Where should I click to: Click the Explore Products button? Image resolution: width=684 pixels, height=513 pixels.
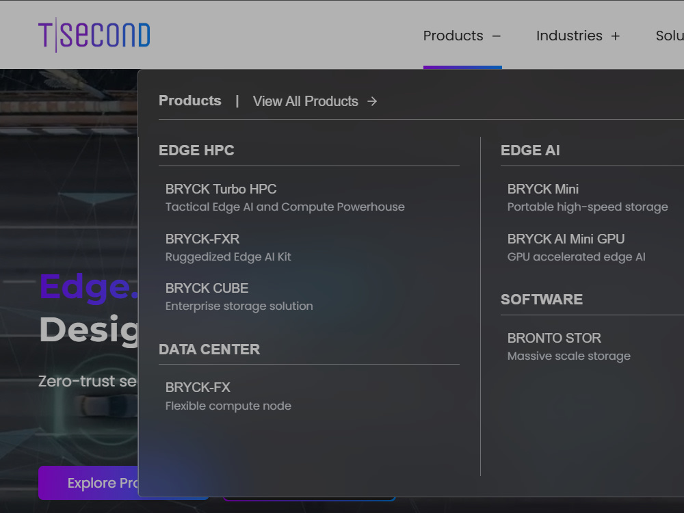[x=88, y=483]
